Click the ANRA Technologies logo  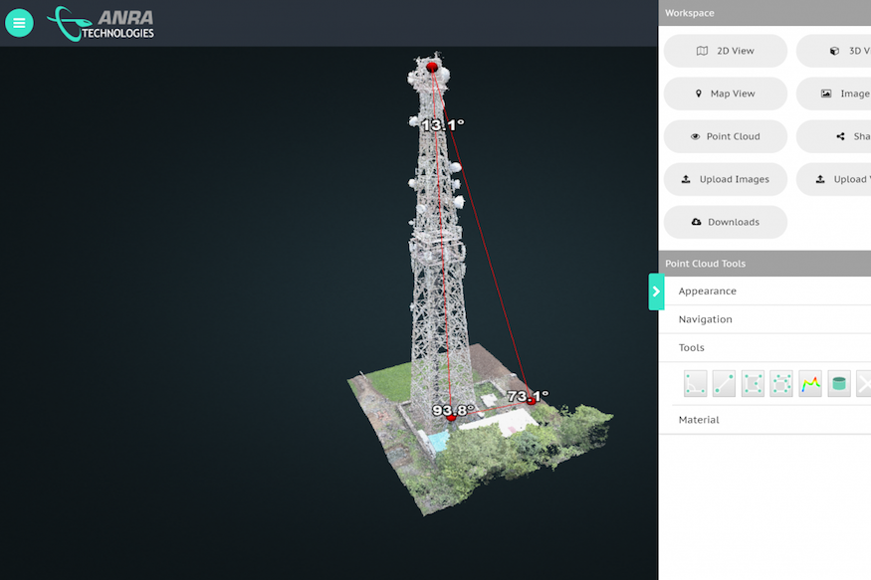click(x=102, y=23)
